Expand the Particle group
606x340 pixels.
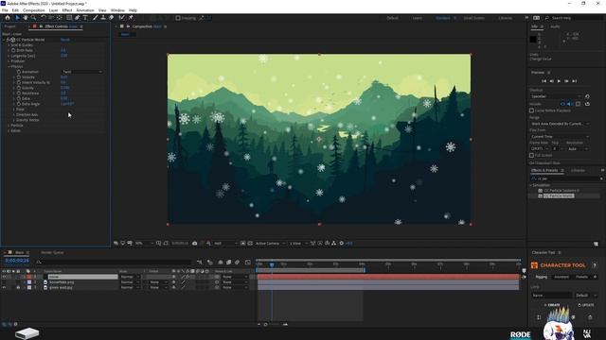click(9, 126)
